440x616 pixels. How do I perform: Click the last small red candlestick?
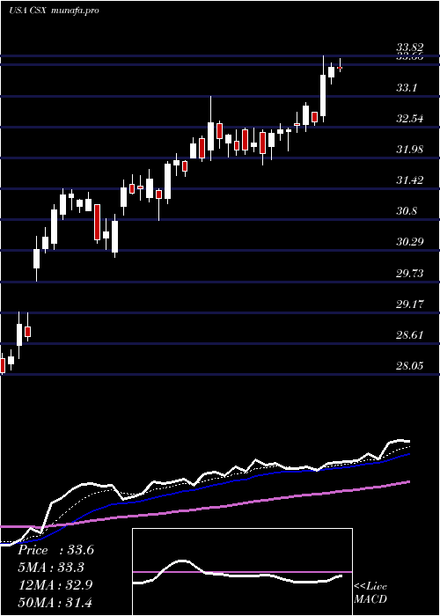340,68
